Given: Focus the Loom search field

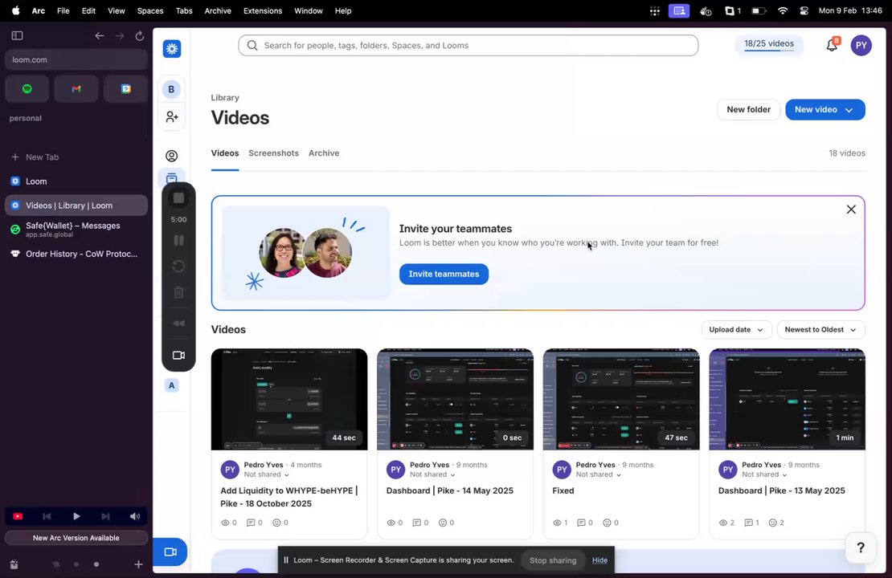Looking at the screenshot, I should click(x=469, y=46).
